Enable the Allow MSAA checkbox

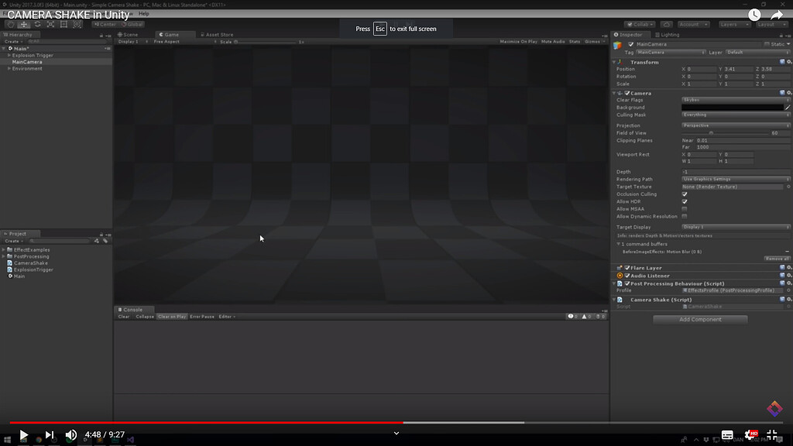684,208
